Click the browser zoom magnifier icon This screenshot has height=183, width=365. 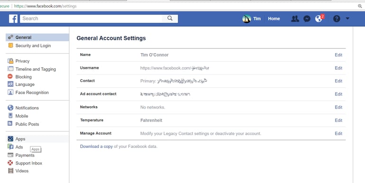point(360,6)
